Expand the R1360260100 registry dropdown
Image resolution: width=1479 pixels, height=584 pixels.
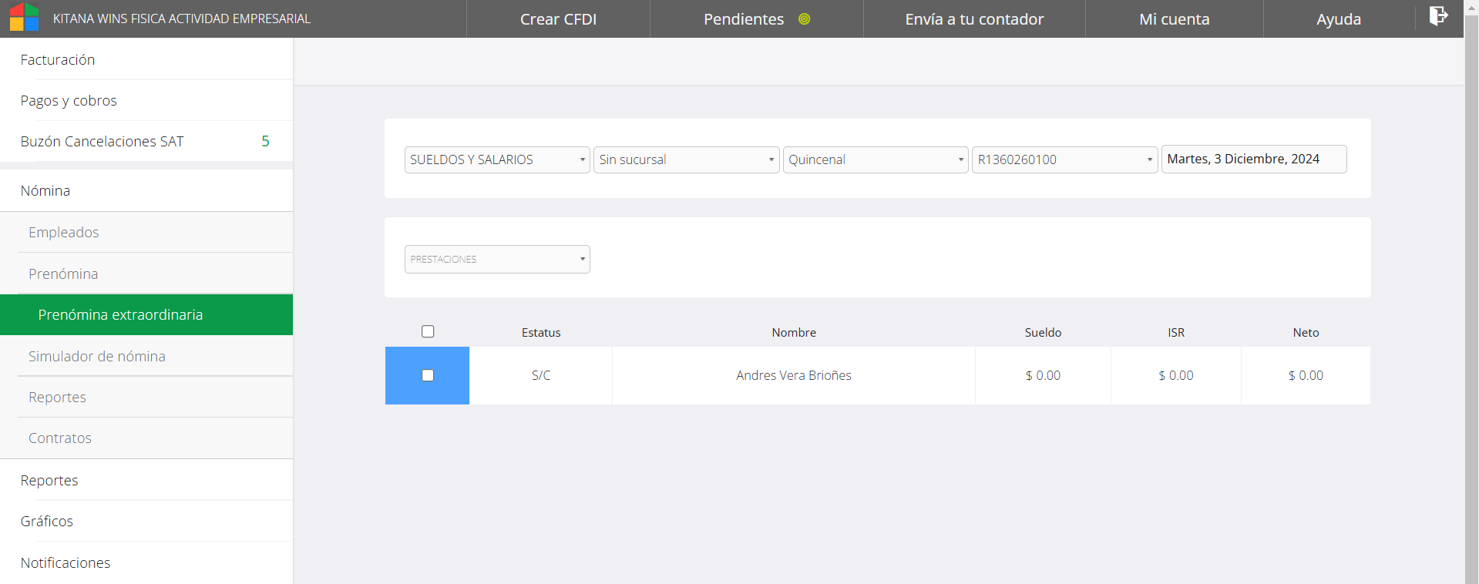coord(1064,159)
